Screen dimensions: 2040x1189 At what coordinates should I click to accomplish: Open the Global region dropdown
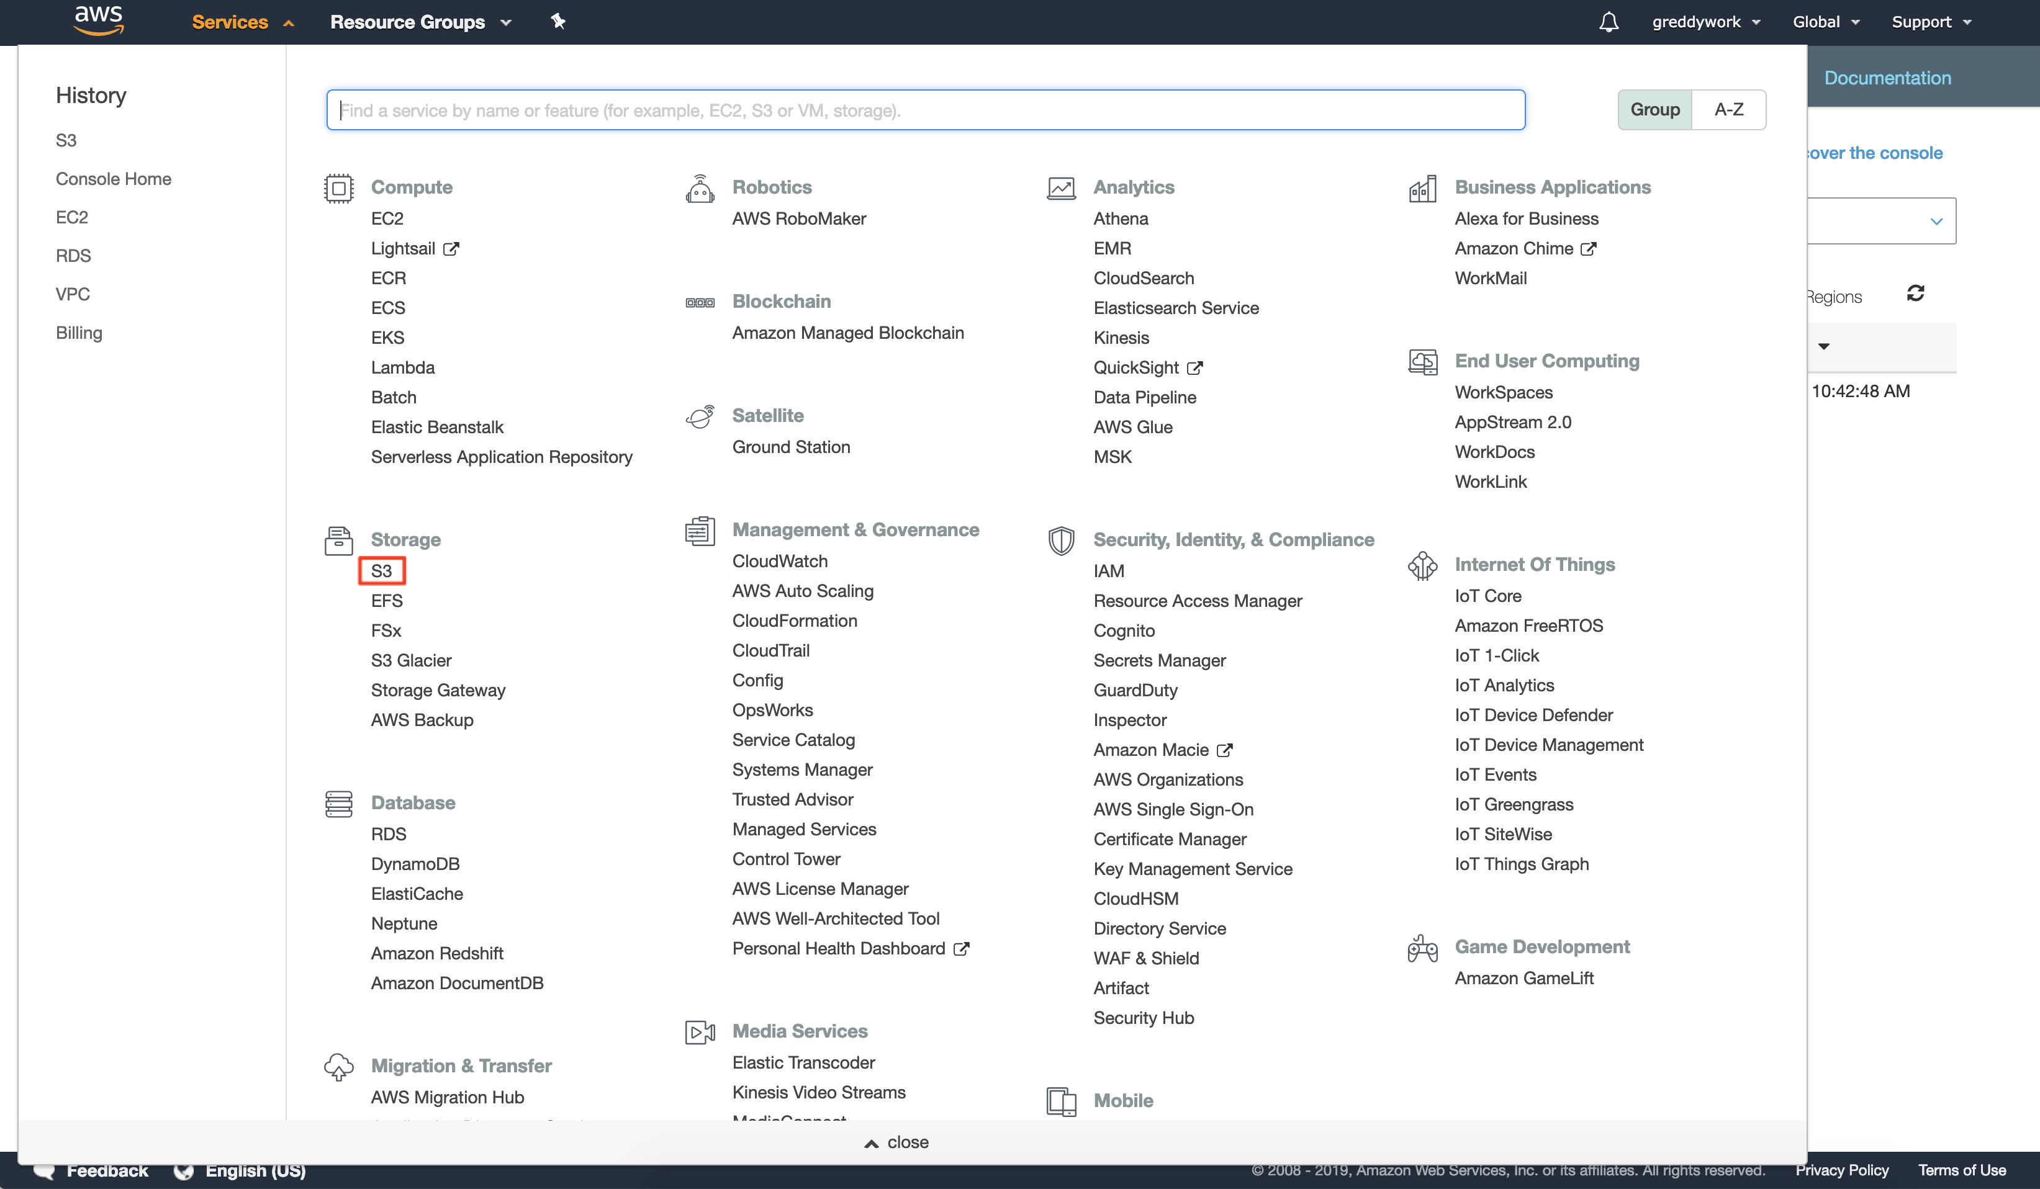pyautogui.click(x=1825, y=22)
